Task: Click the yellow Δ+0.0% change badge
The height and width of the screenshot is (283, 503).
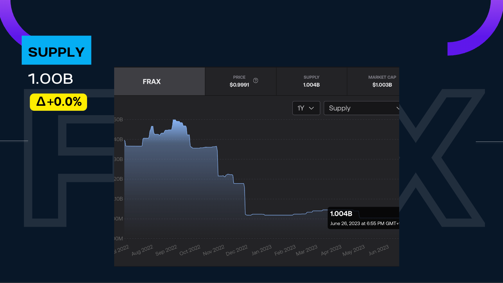Action: tap(59, 102)
